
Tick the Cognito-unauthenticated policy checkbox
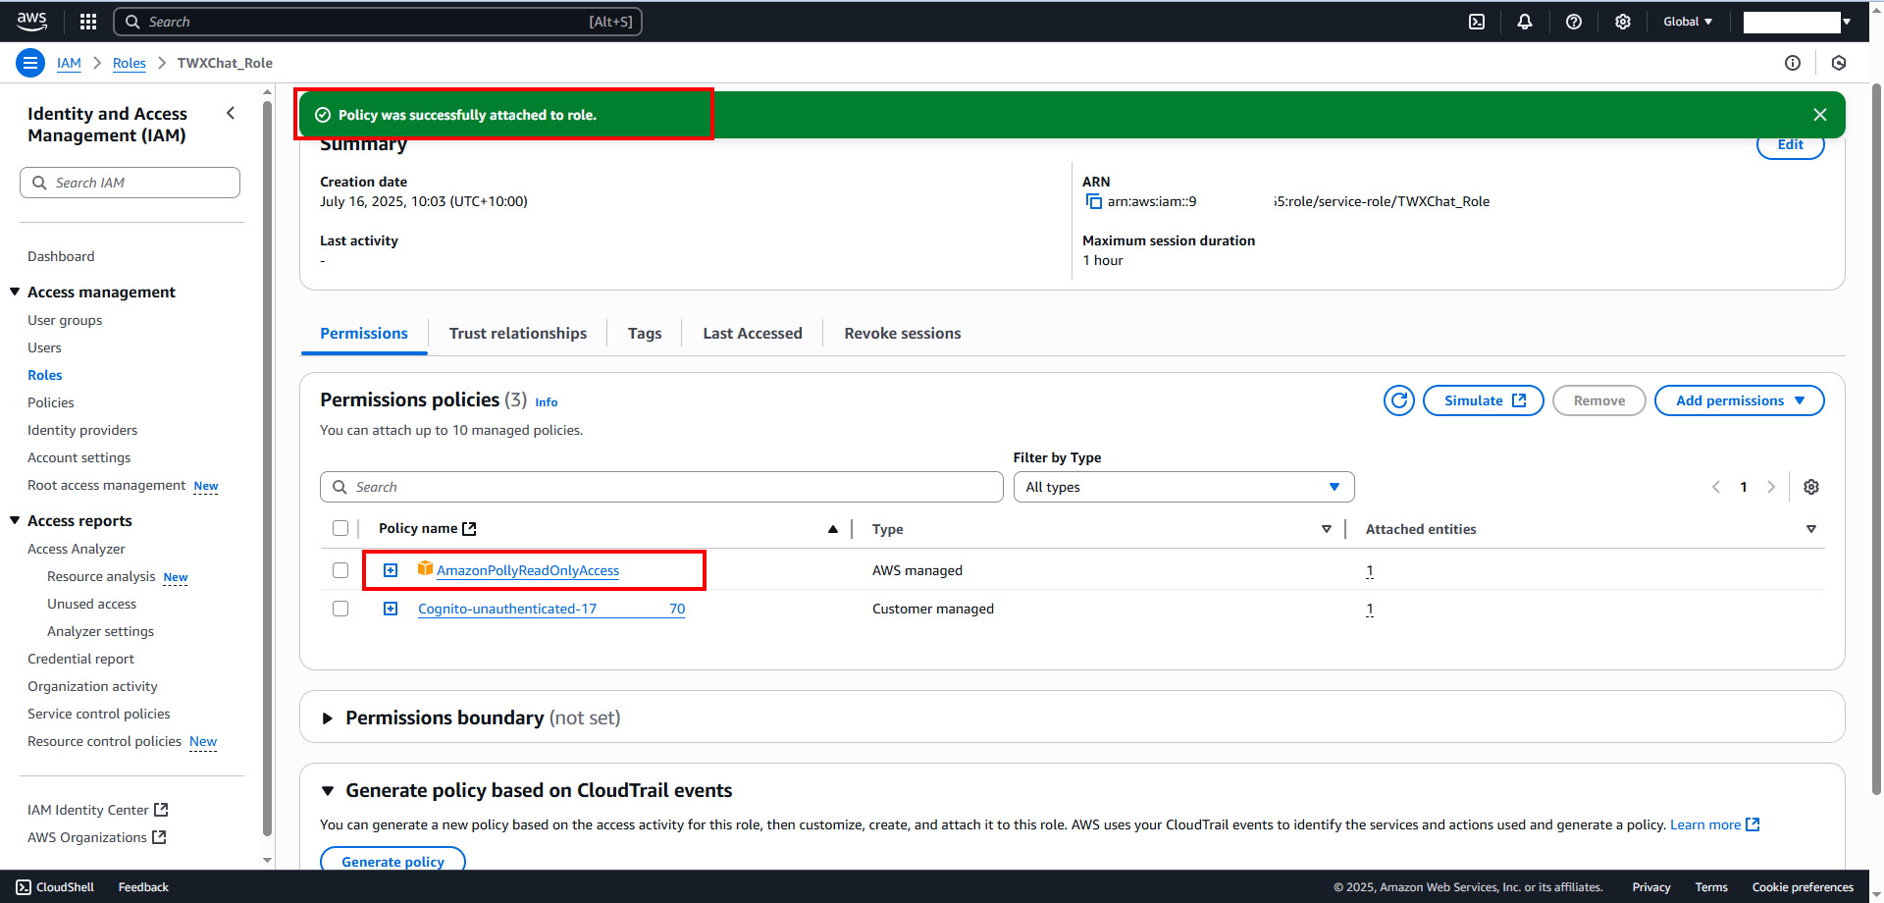coord(340,609)
